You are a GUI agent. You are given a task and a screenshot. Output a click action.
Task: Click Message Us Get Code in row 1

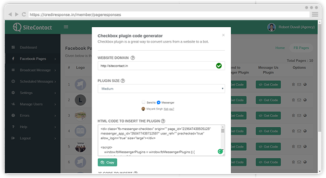[268, 84]
